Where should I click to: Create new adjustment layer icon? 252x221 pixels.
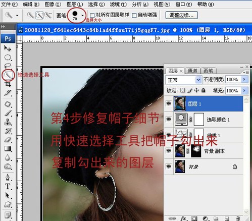tap(205, 218)
